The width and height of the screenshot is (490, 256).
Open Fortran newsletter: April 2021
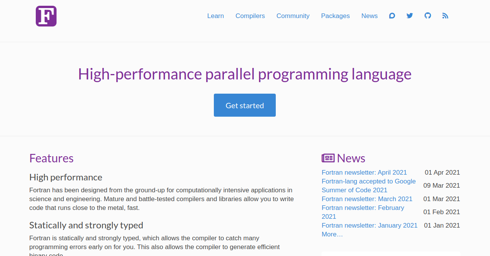pos(364,173)
